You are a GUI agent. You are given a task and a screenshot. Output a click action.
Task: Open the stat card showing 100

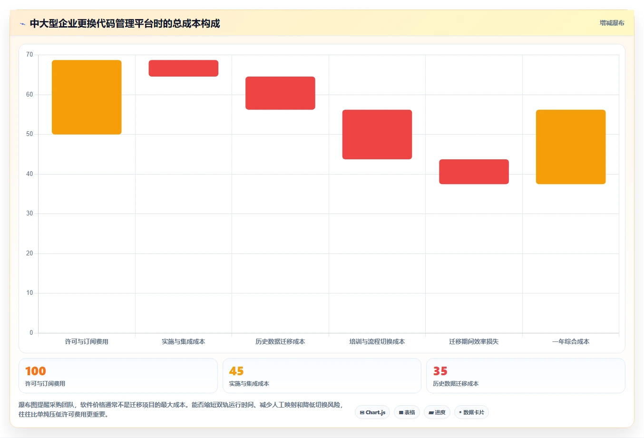(x=118, y=376)
